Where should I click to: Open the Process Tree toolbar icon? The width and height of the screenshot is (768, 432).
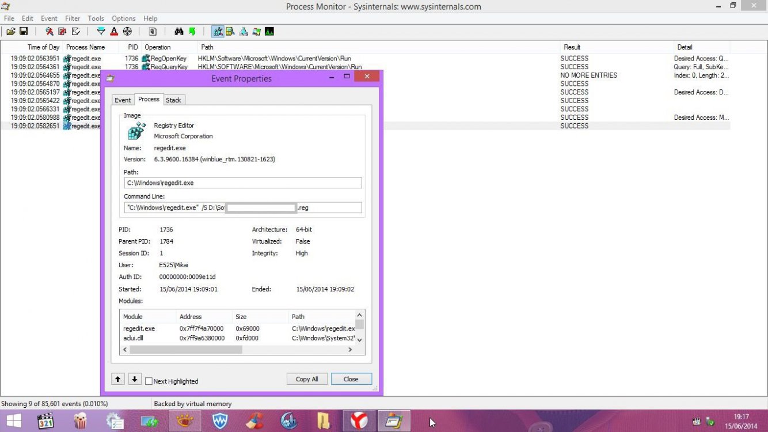point(153,32)
